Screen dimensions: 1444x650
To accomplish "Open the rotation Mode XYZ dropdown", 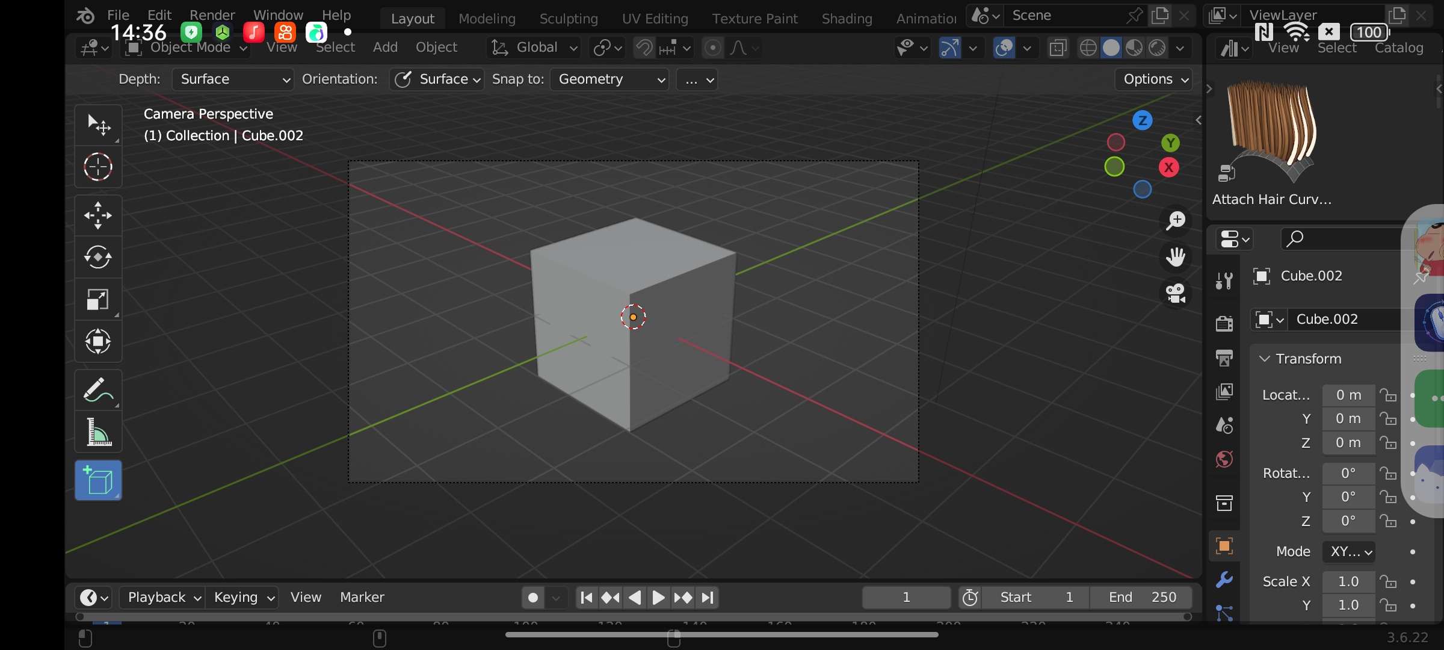I will [1349, 551].
